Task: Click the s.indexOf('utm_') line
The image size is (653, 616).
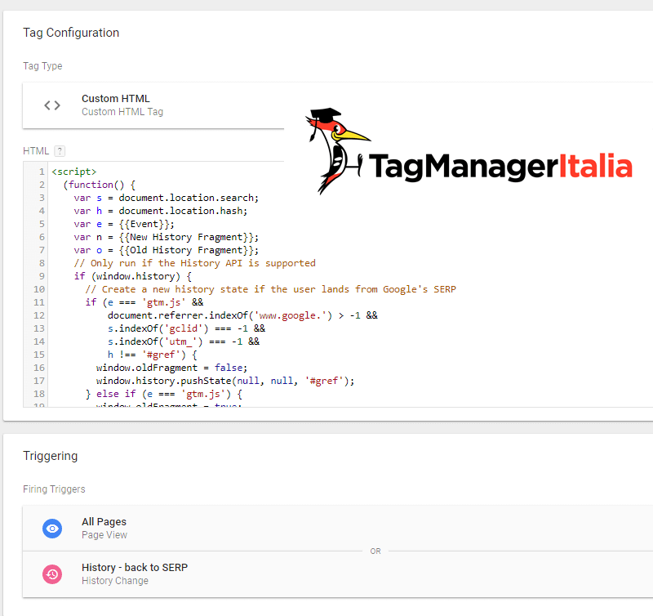Action: tap(183, 341)
